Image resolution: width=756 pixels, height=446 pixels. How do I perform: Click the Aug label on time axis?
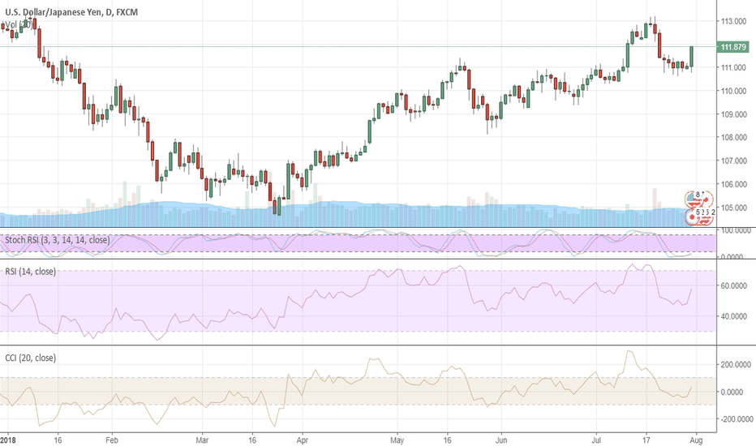coord(696,440)
